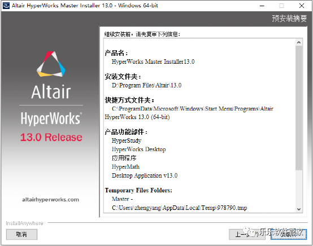Click the install button behind the watermark
The height and width of the screenshot is (246, 313).
coord(289,234)
